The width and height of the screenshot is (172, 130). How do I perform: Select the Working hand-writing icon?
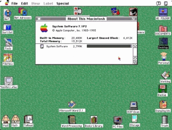click(165, 75)
